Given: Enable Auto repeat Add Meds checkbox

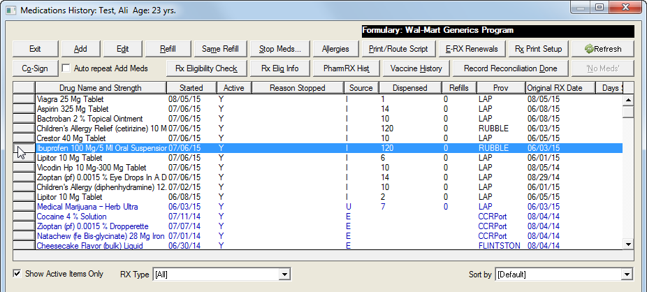Looking at the screenshot, I should pos(66,68).
